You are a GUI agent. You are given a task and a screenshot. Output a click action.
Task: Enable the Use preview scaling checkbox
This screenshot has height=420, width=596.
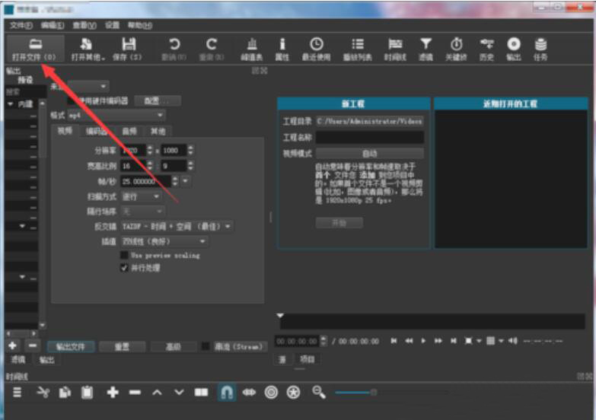[x=124, y=255]
